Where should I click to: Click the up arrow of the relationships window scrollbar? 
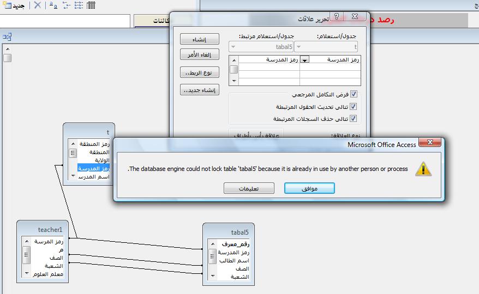click(8, 49)
